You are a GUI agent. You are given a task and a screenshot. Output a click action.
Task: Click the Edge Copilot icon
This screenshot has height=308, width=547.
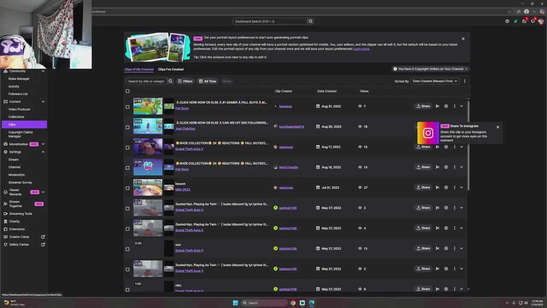click(x=542, y=12)
